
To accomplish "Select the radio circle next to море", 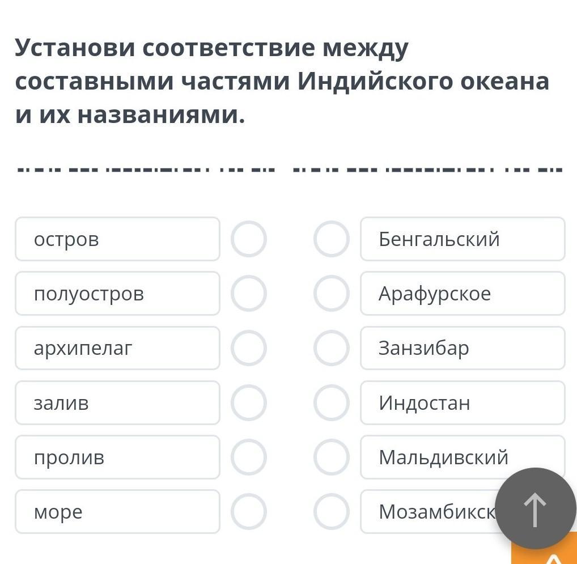I will click(248, 511).
